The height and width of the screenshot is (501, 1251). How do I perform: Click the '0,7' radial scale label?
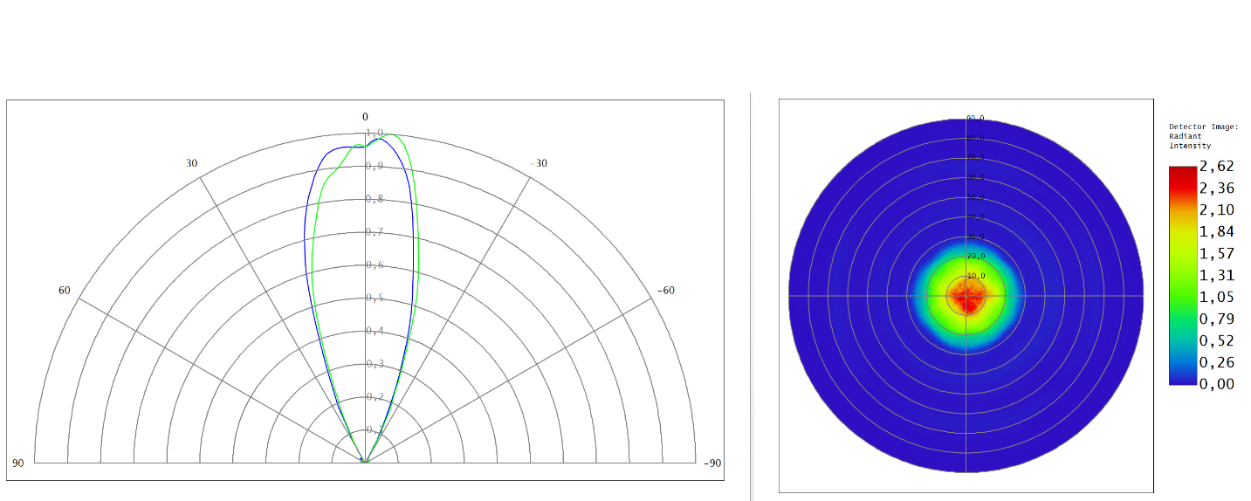click(x=374, y=232)
